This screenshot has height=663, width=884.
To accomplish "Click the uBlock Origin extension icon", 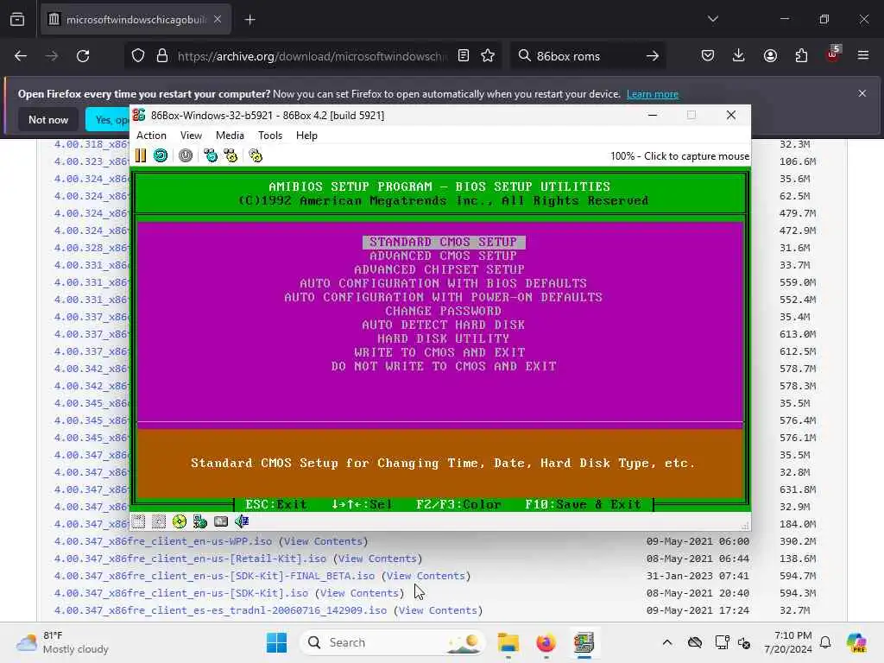I will 832,54.
